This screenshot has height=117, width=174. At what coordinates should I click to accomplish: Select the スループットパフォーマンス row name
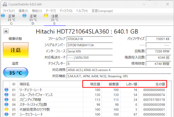36,95
